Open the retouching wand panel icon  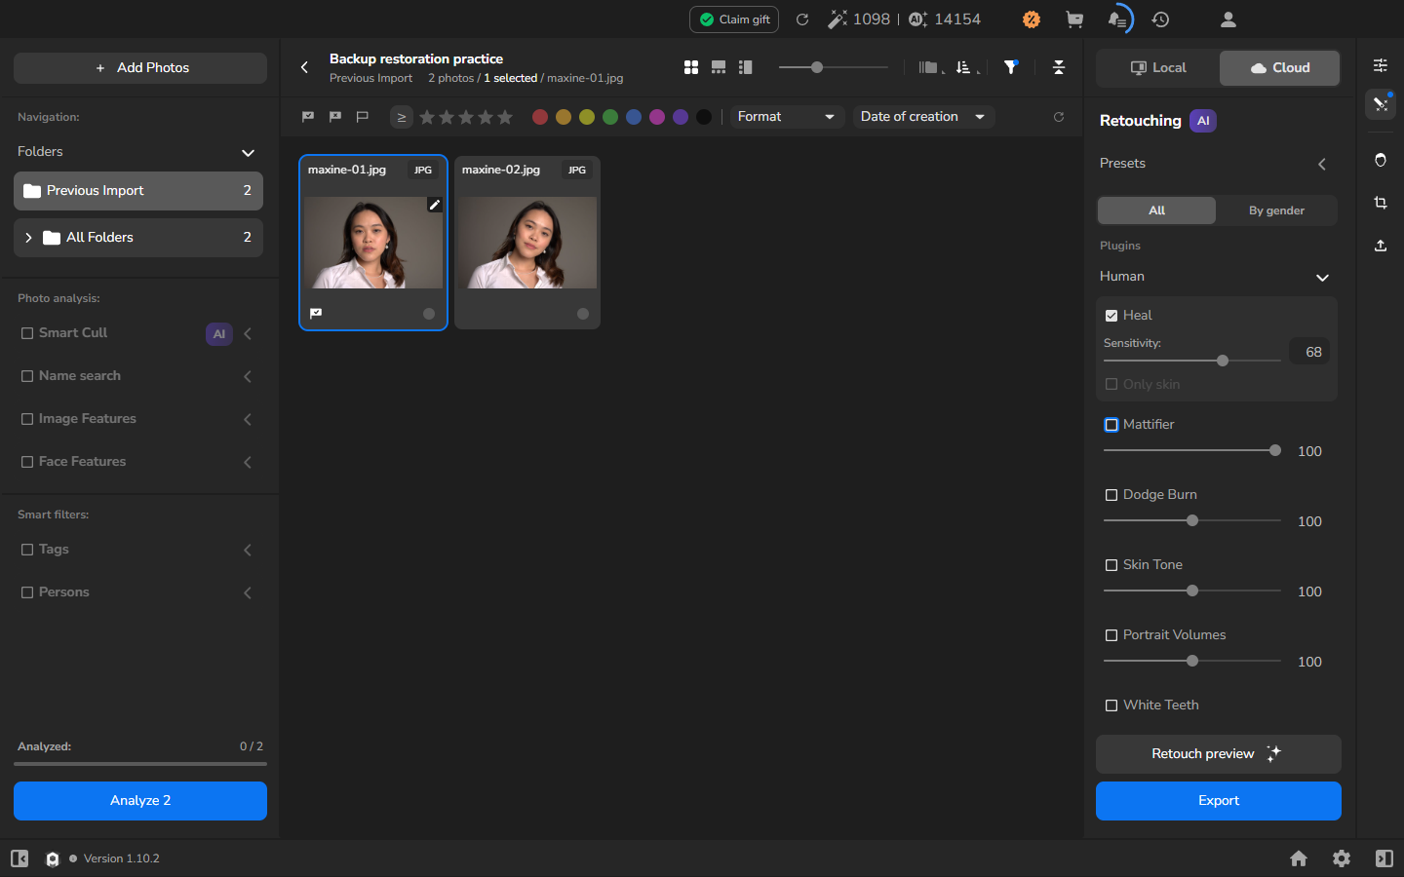click(1381, 104)
